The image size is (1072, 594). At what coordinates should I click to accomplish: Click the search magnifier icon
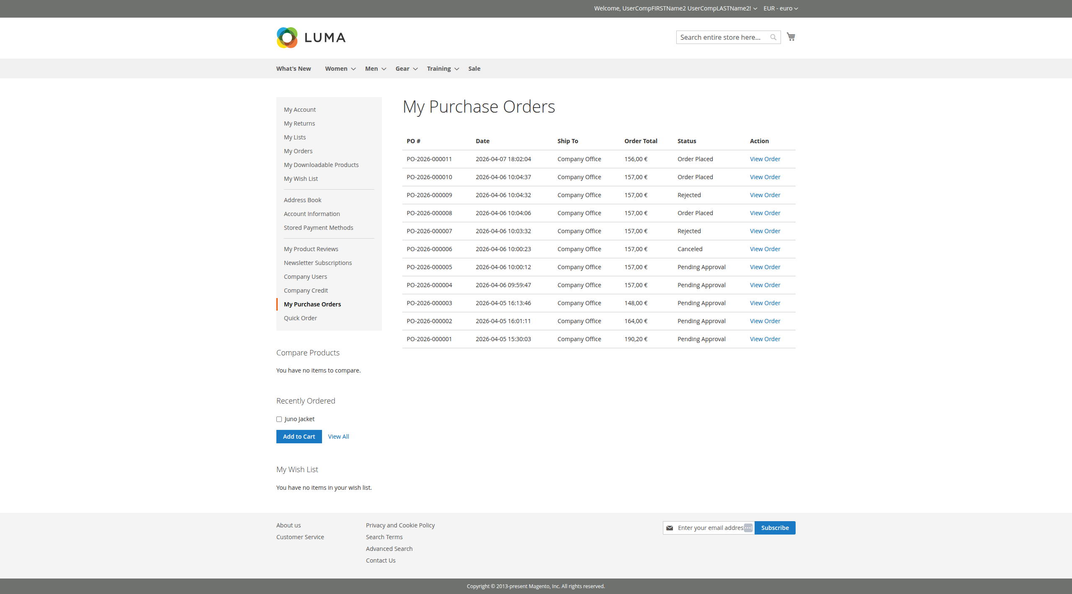(x=773, y=37)
